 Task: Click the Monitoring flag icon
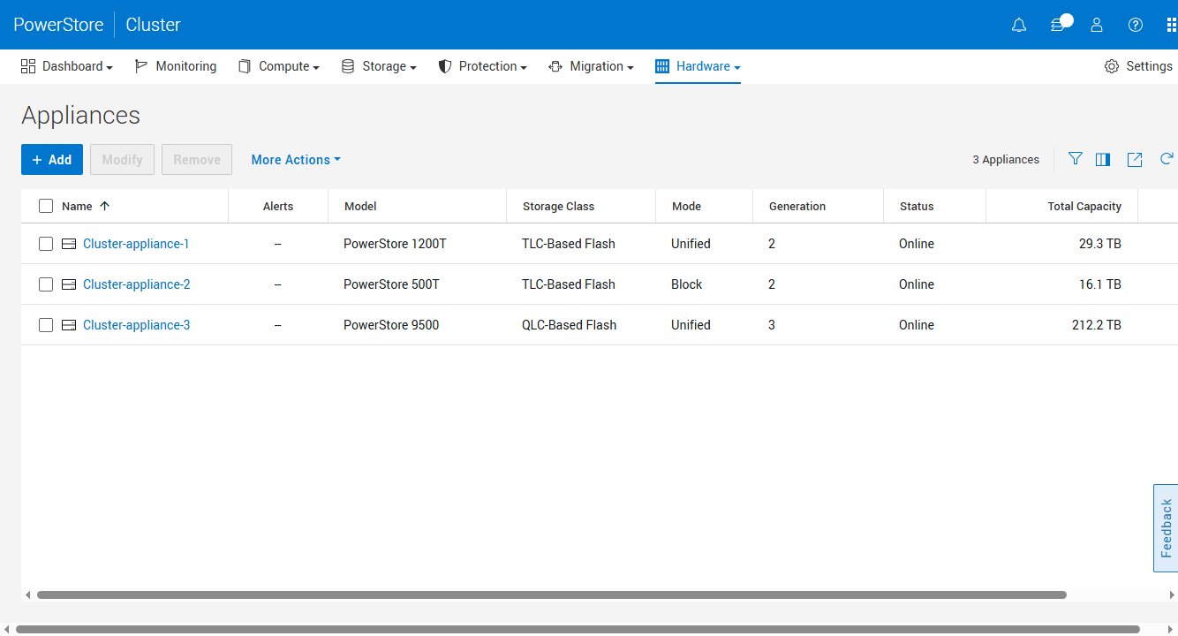click(141, 66)
